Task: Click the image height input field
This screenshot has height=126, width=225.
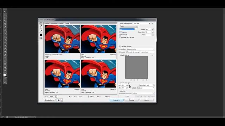Action: coord(123,88)
